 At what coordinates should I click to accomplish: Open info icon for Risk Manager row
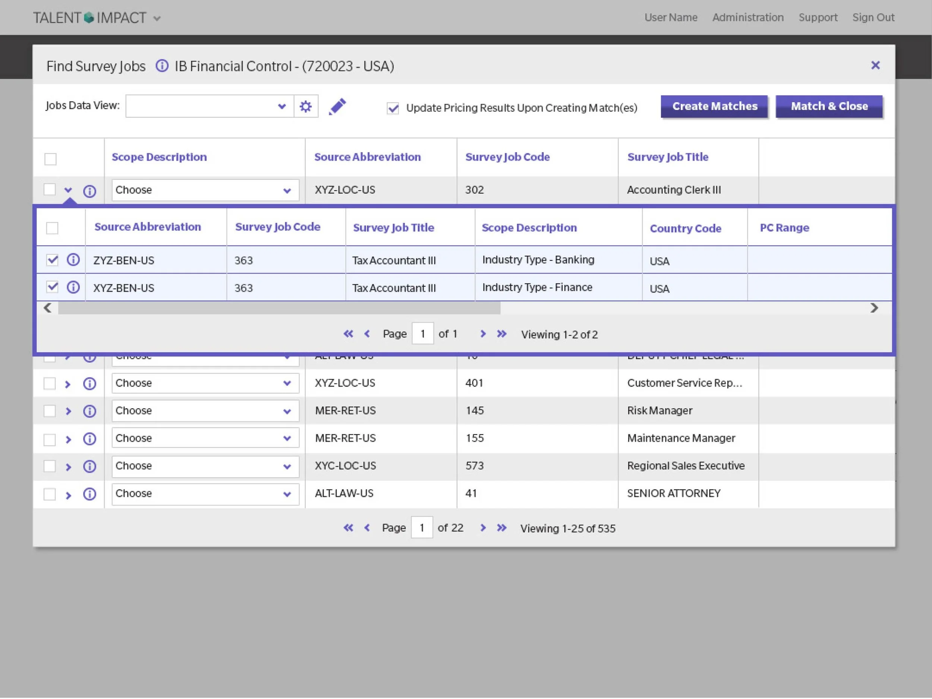89,411
